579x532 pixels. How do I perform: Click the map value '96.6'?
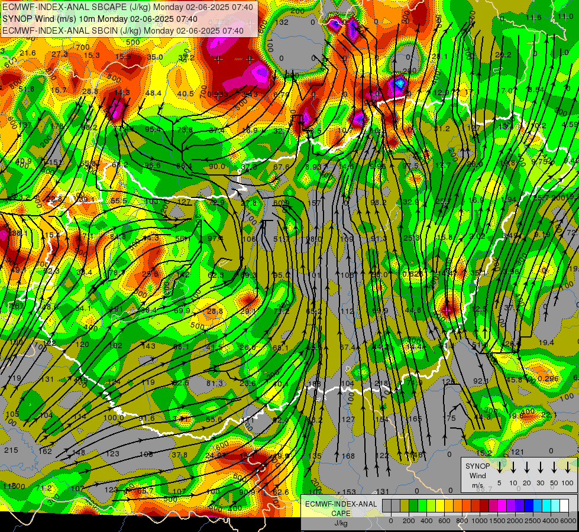(x=152, y=165)
